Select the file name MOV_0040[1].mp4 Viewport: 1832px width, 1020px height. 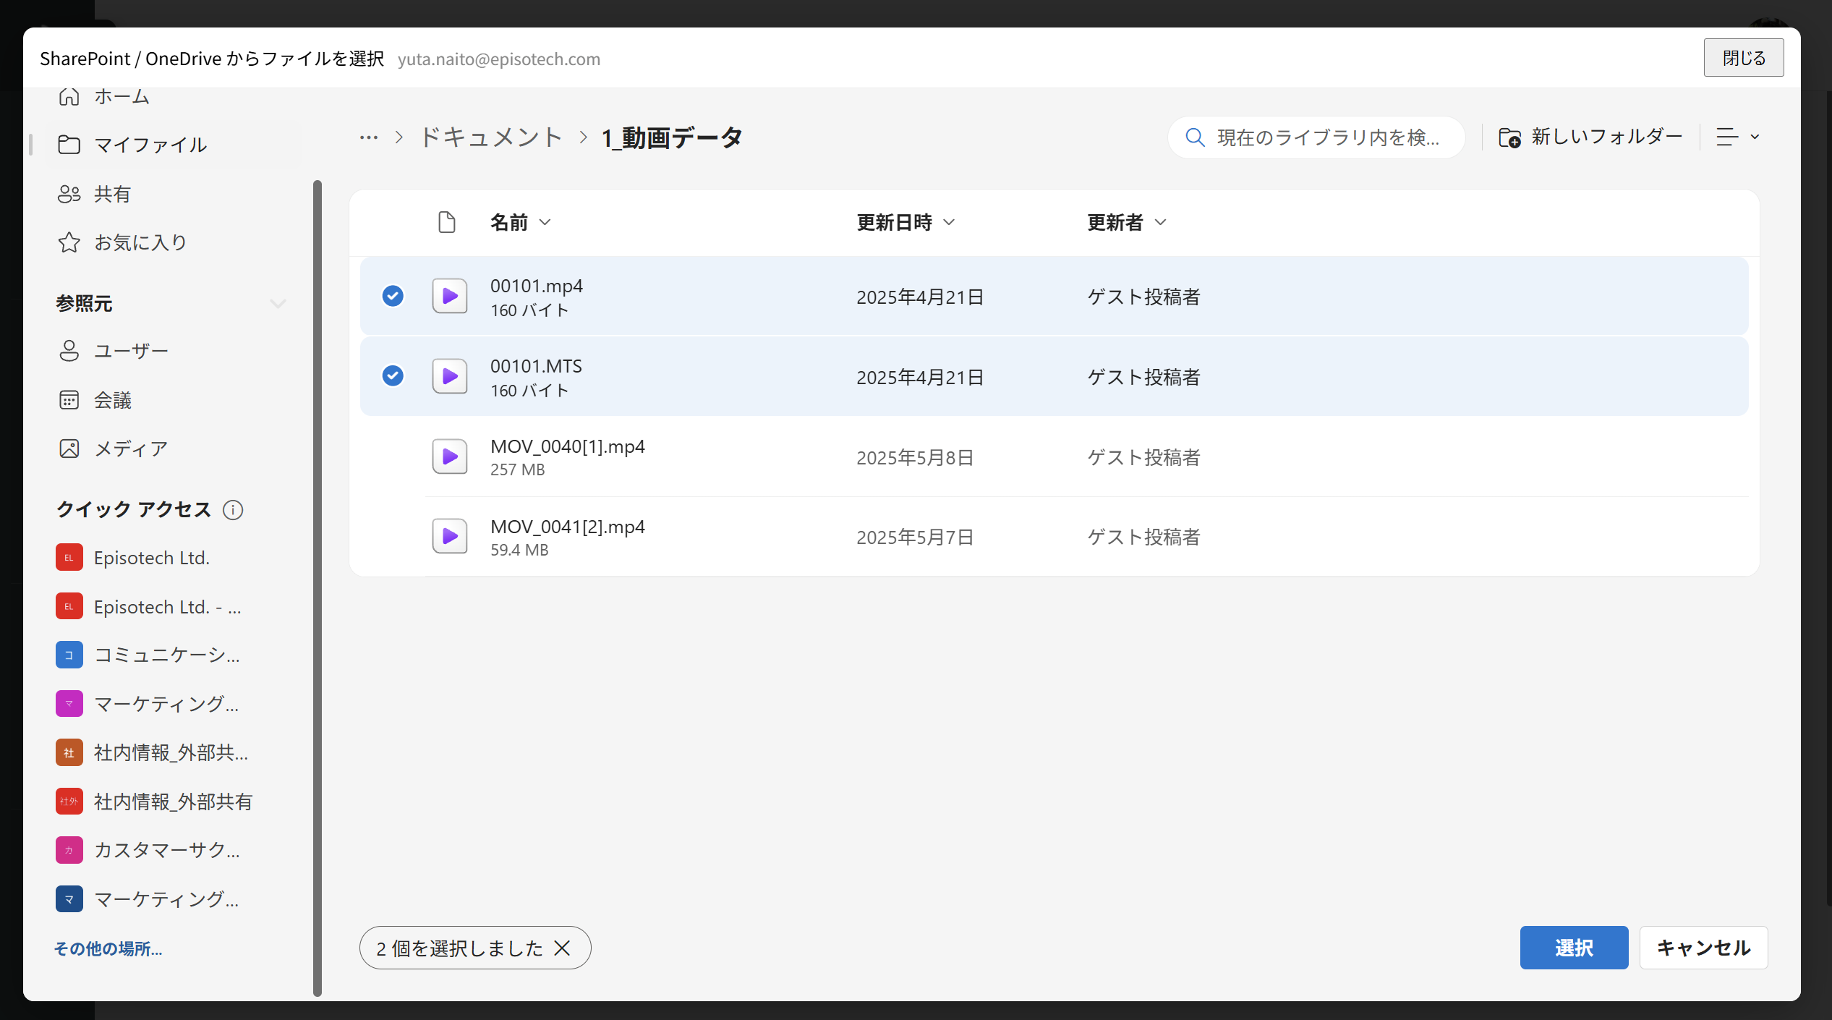[x=568, y=446]
